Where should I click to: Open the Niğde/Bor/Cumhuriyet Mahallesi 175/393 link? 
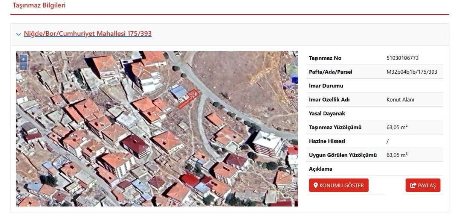[87, 33]
